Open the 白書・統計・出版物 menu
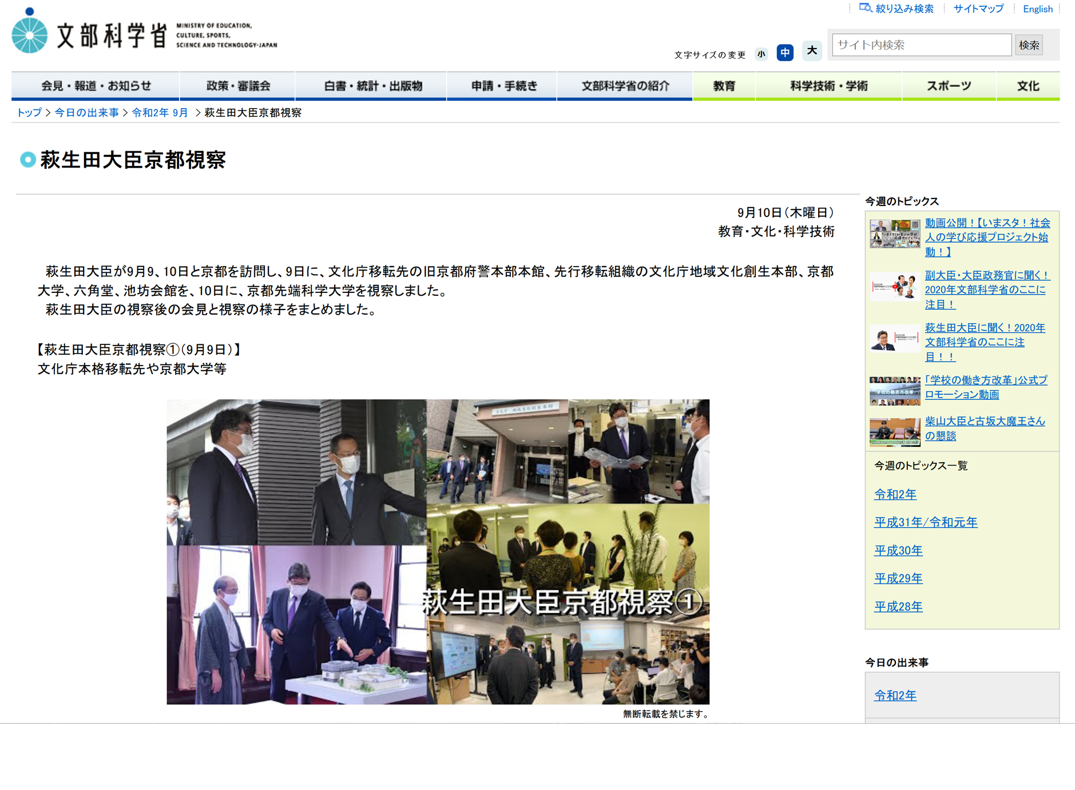Image resolution: width=1075 pixels, height=790 pixels. click(x=371, y=86)
